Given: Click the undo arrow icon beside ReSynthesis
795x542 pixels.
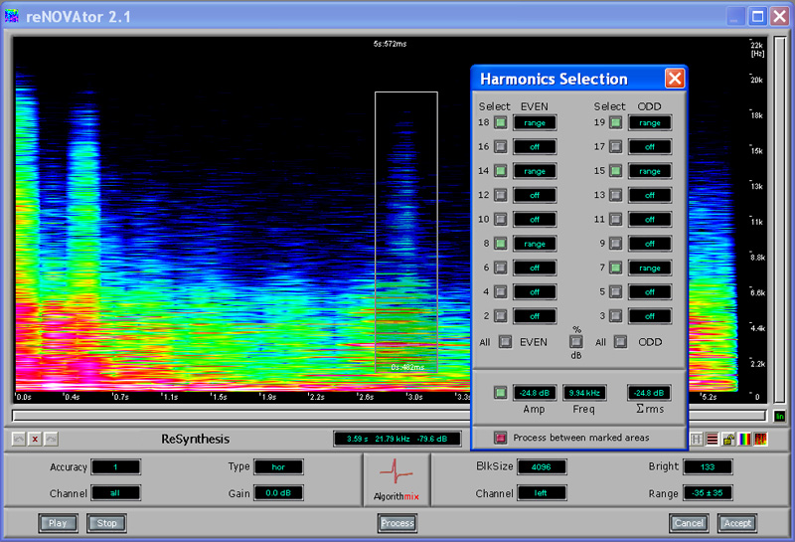Looking at the screenshot, I should [18, 439].
